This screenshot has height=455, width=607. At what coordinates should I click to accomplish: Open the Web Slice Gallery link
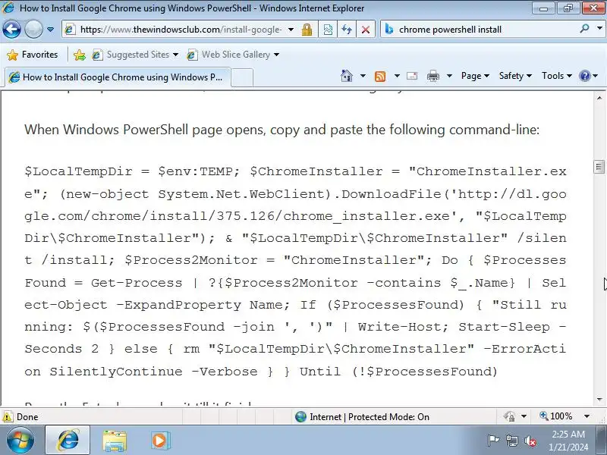233,55
